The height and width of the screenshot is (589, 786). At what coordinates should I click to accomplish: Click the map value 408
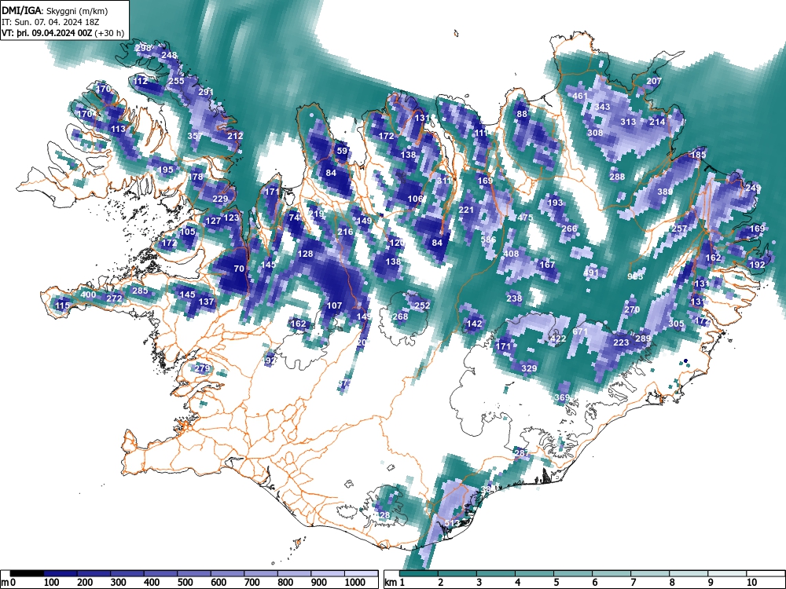[x=511, y=254]
